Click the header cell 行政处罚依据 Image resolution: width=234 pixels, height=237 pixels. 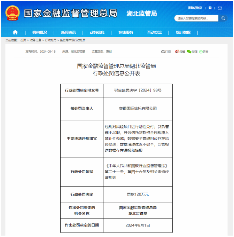tap(82, 172)
